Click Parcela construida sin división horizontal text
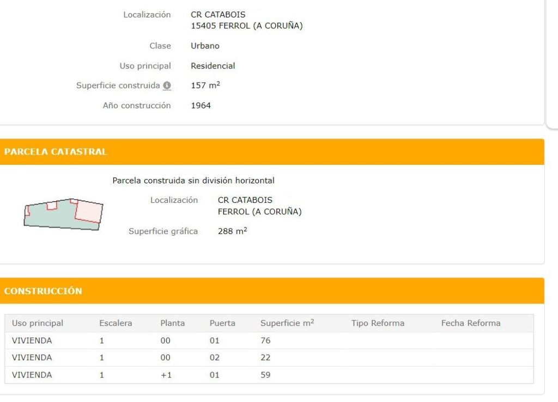The height and width of the screenshot is (402, 558). (x=193, y=180)
